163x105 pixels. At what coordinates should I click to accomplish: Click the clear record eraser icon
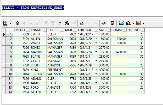point(74,23)
